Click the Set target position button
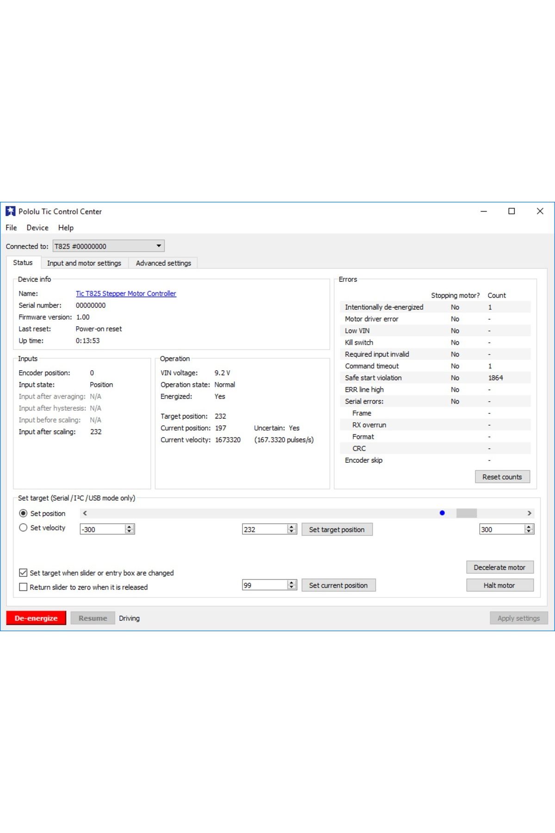The width and height of the screenshot is (555, 833). pos(337,529)
